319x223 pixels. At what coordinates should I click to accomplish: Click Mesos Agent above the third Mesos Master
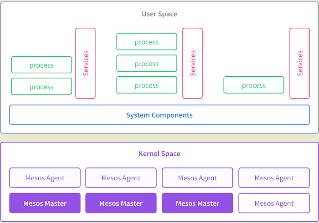click(x=197, y=178)
